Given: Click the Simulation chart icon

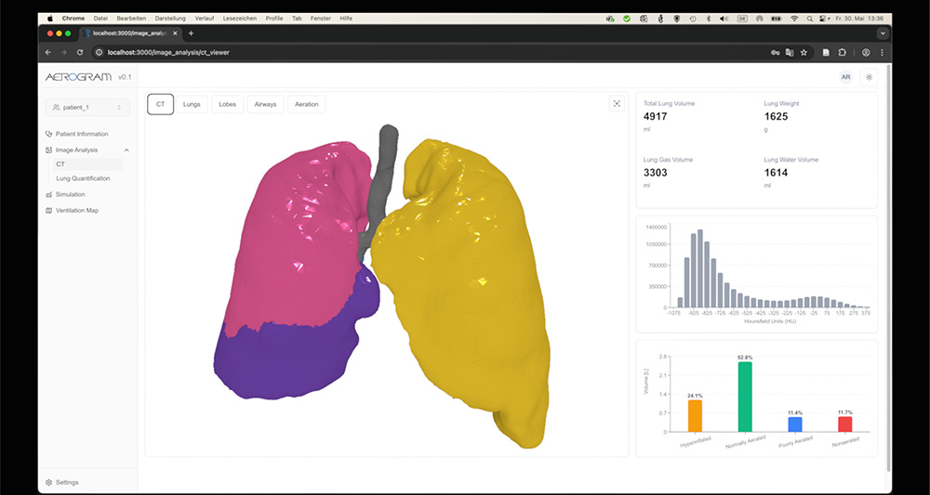Looking at the screenshot, I should (49, 194).
